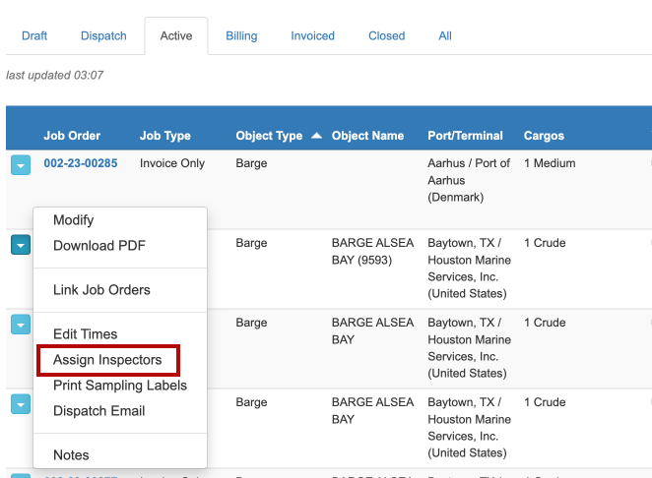Toggle dropdown for BARGE ALSEA BAY (9593) row

21,245
